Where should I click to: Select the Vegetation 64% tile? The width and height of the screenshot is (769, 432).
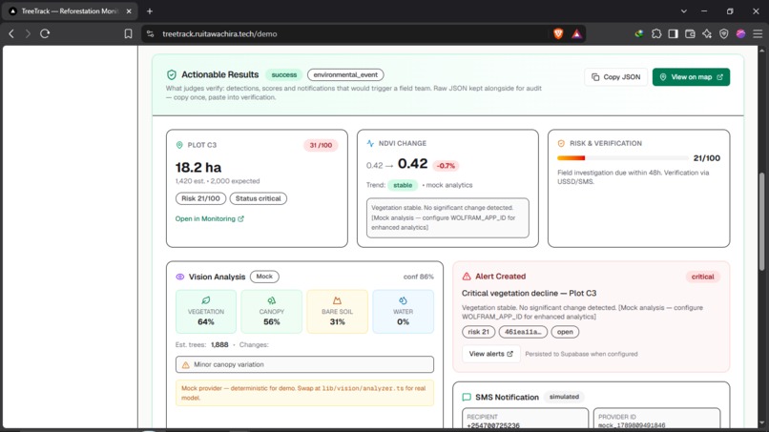pyautogui.click(x=206, y=312)
